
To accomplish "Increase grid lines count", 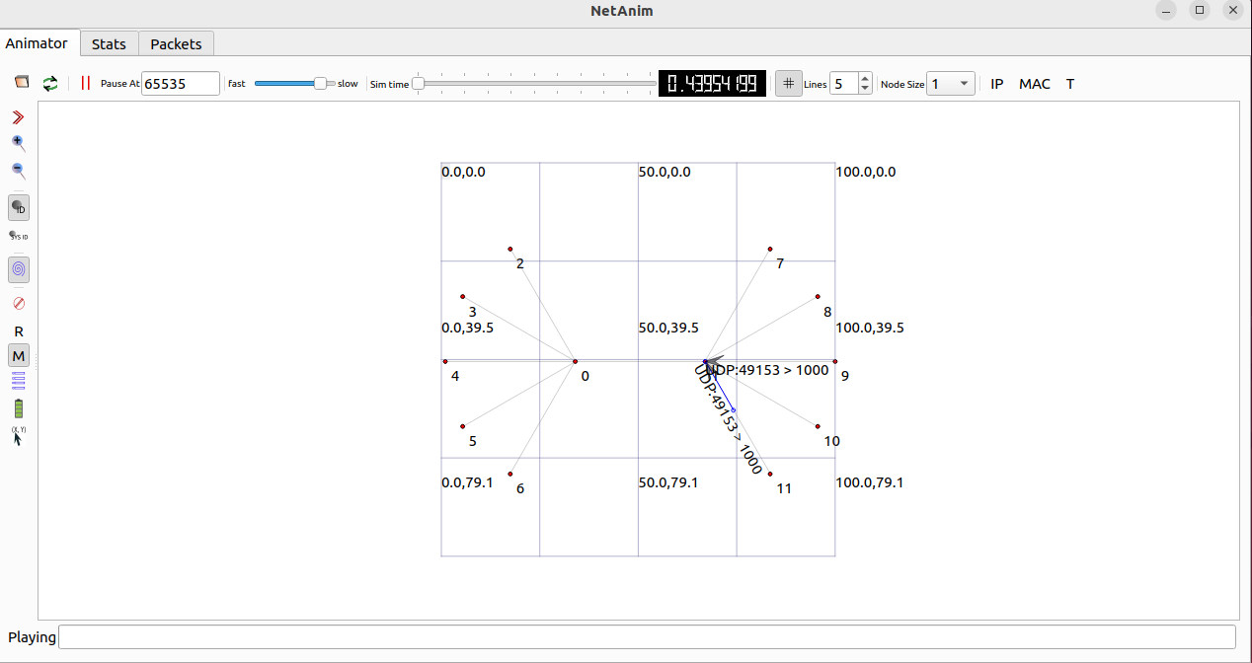I will tap(865, 78).
